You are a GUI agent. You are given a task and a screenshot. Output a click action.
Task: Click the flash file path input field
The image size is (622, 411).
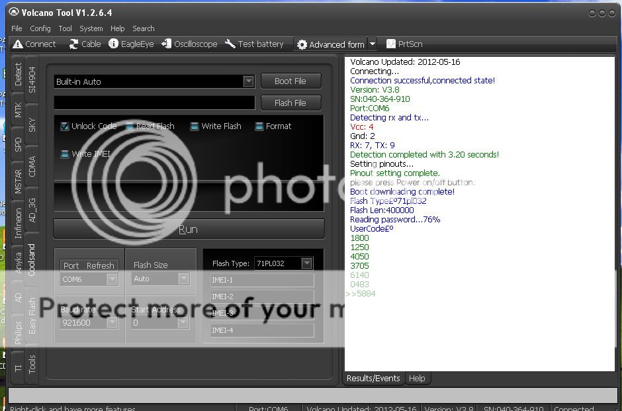[x=154, y=103]
